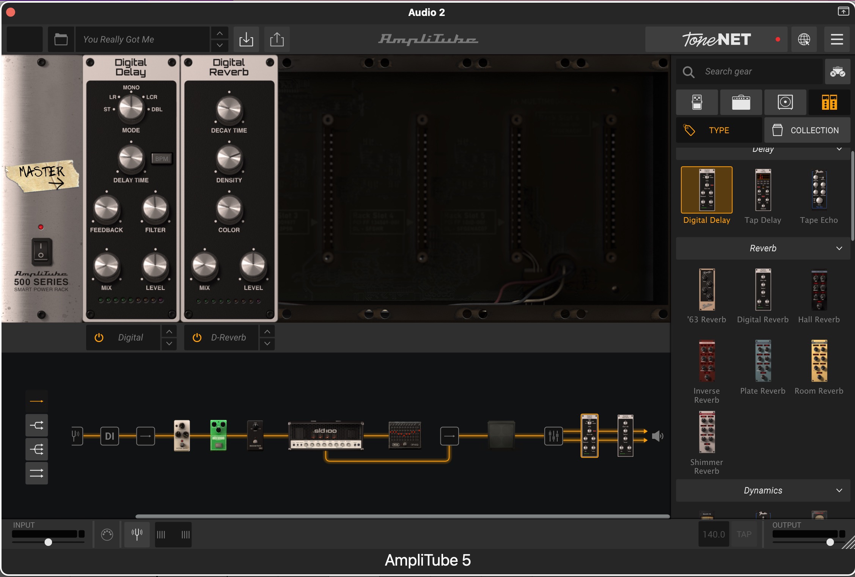Viewport: 855px width, 577px height.
Task: Choose the serial signal chain routing
Action: click(x=36, y=401)
